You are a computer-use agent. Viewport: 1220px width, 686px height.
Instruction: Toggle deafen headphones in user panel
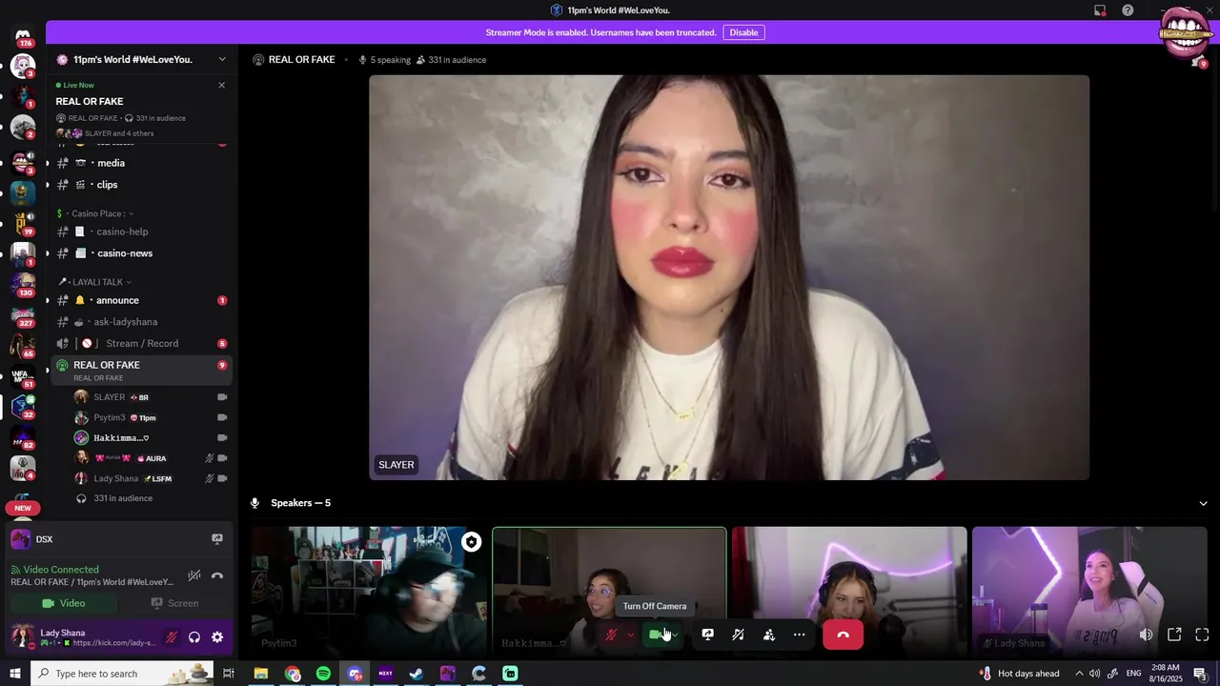pyautogui.click(x=194, y=637)
